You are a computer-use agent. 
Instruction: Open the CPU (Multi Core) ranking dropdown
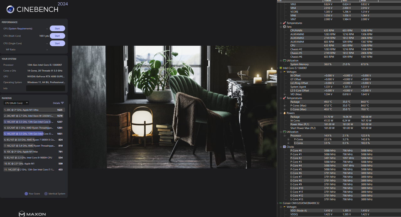16,103
